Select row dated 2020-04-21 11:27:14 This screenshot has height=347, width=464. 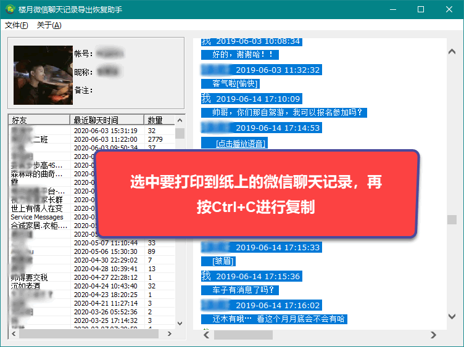coord(92,303)
